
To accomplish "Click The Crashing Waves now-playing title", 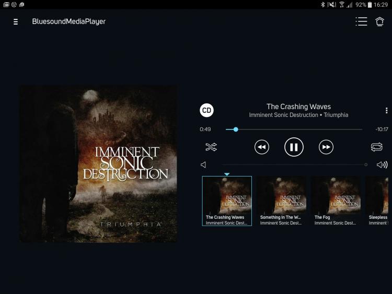I will point(298,107).
